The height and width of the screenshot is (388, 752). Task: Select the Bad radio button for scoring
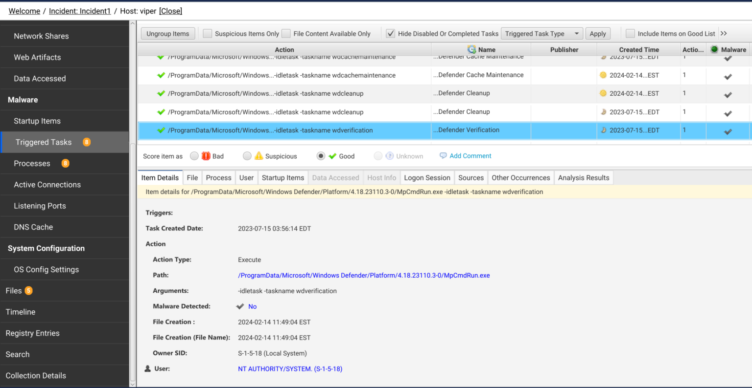pyautogui.click(x=195, y=155)
